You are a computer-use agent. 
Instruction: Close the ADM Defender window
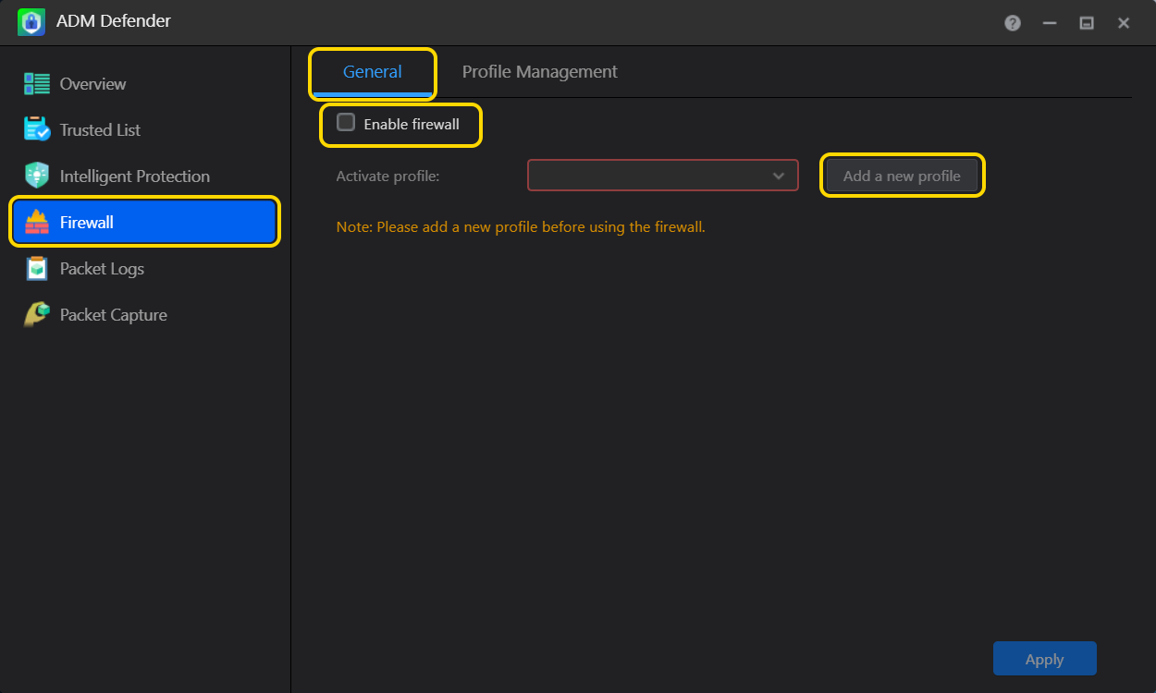(1124, 23)
